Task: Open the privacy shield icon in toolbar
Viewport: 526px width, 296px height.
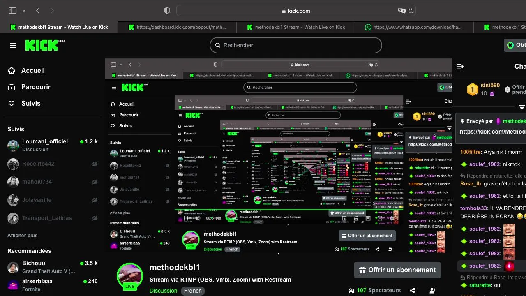Action: (x=167, y=11)
